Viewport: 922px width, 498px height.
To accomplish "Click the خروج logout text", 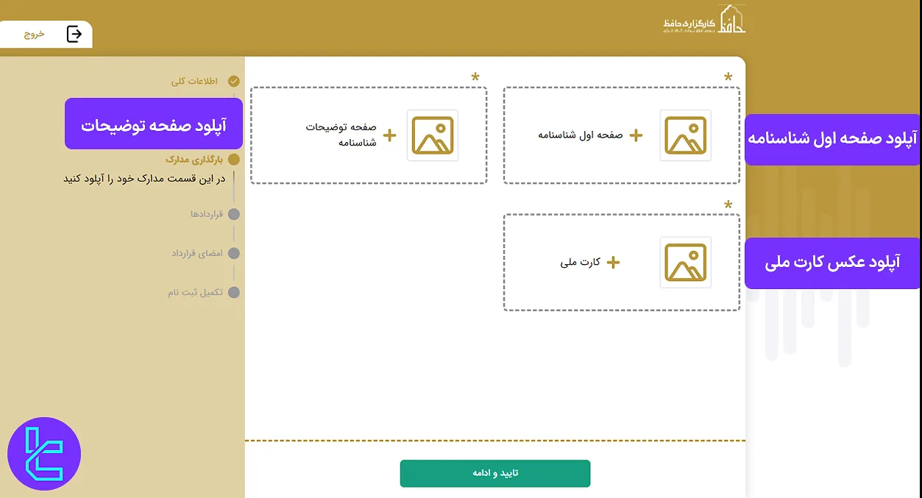I will pyautogui.click(x=34, y=34).
